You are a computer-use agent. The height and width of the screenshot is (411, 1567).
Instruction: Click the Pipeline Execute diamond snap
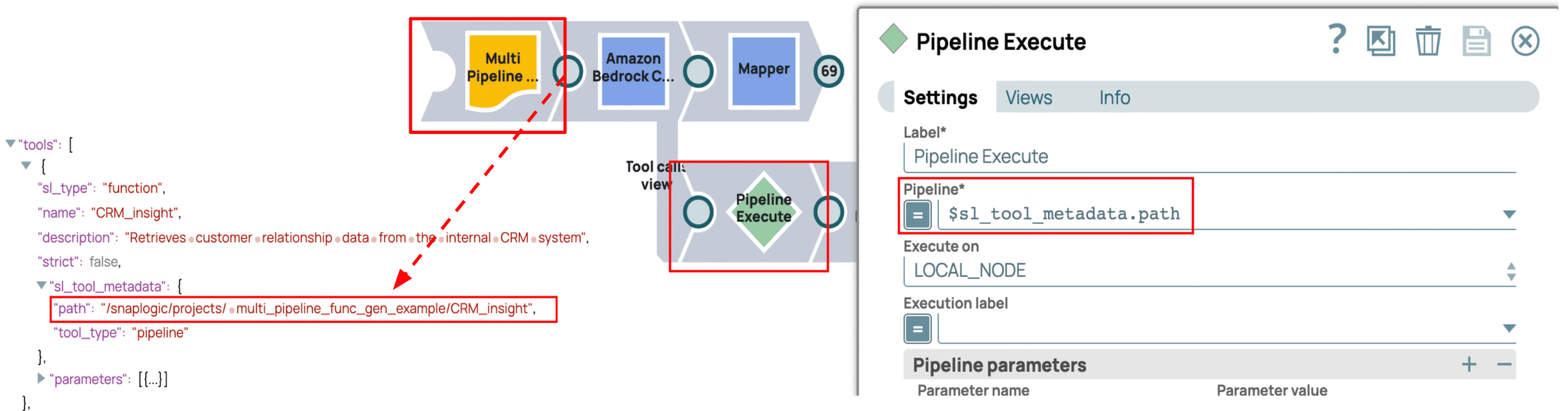click(x=763, y=211)
